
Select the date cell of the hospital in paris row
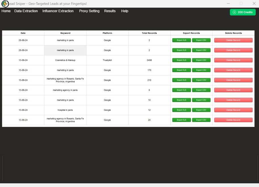(23, 110)
